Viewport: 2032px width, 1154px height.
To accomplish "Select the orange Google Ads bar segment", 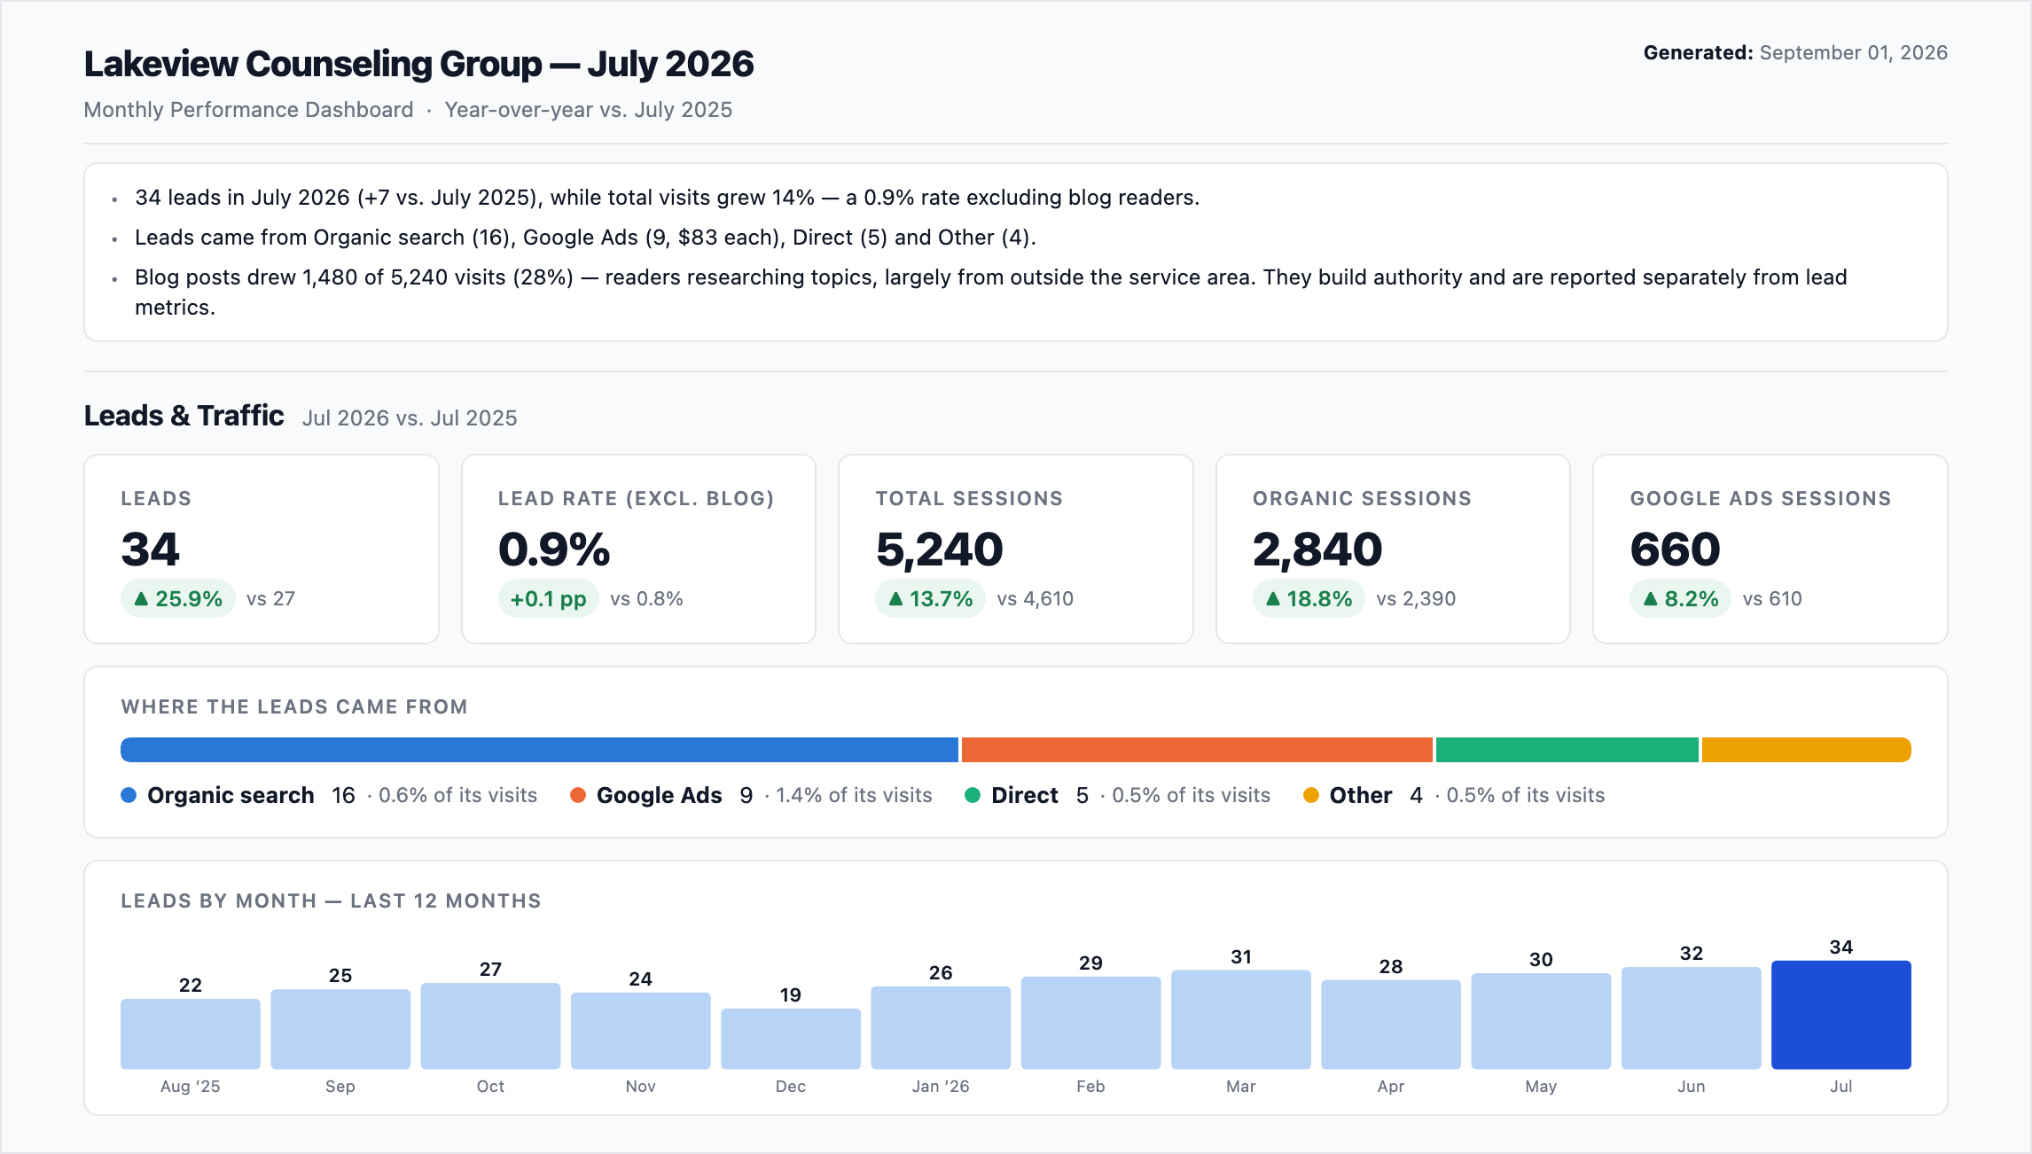I will click(1197, 750).
